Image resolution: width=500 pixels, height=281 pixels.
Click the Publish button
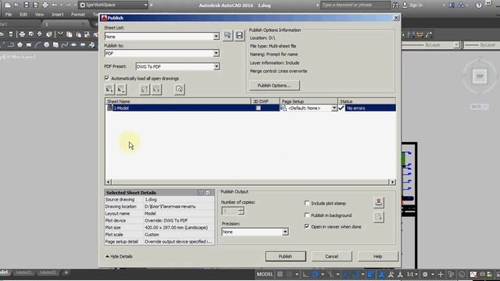(x=285, y=256)
